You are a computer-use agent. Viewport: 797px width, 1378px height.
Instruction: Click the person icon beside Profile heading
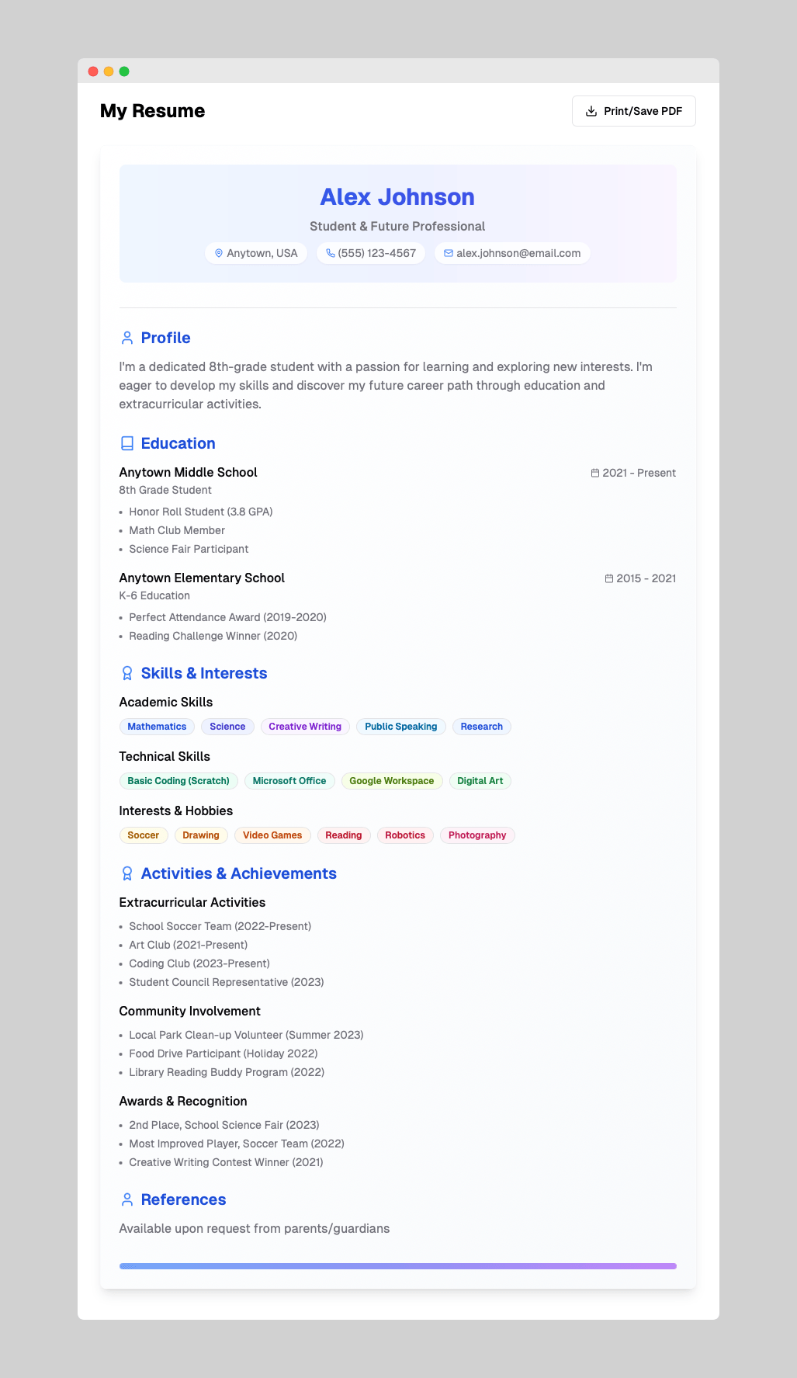[127, 338]
